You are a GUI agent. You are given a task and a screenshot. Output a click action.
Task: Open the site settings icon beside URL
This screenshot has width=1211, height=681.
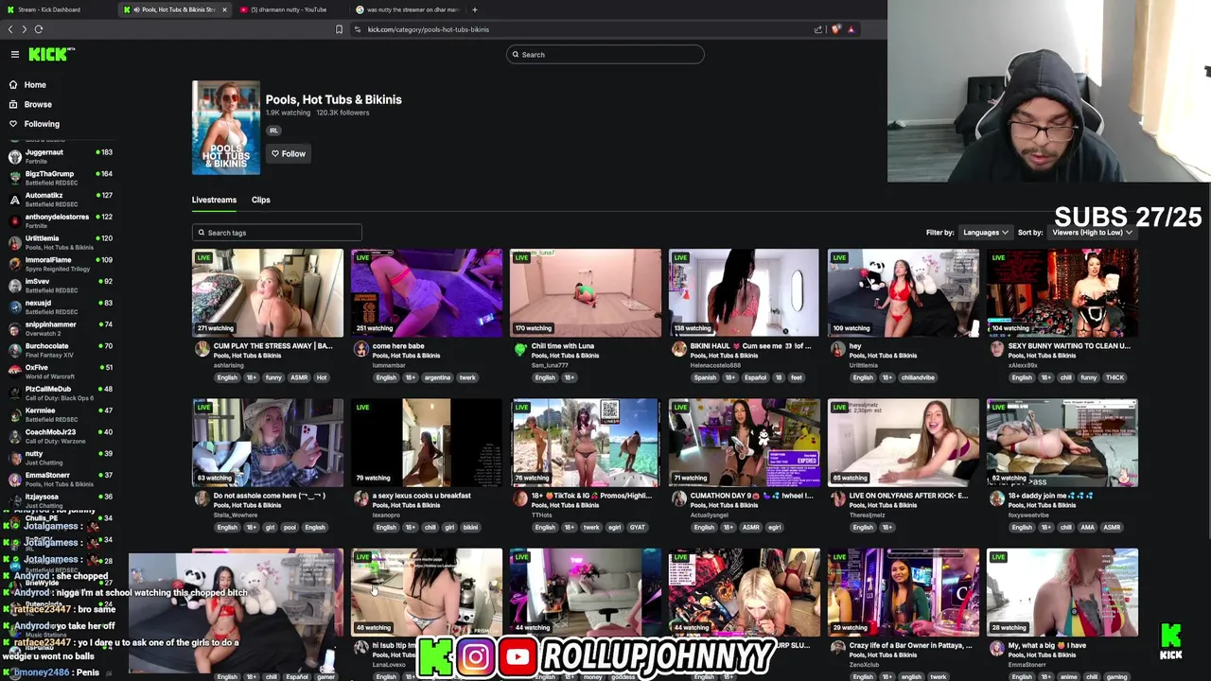click(x=358, y=29)
